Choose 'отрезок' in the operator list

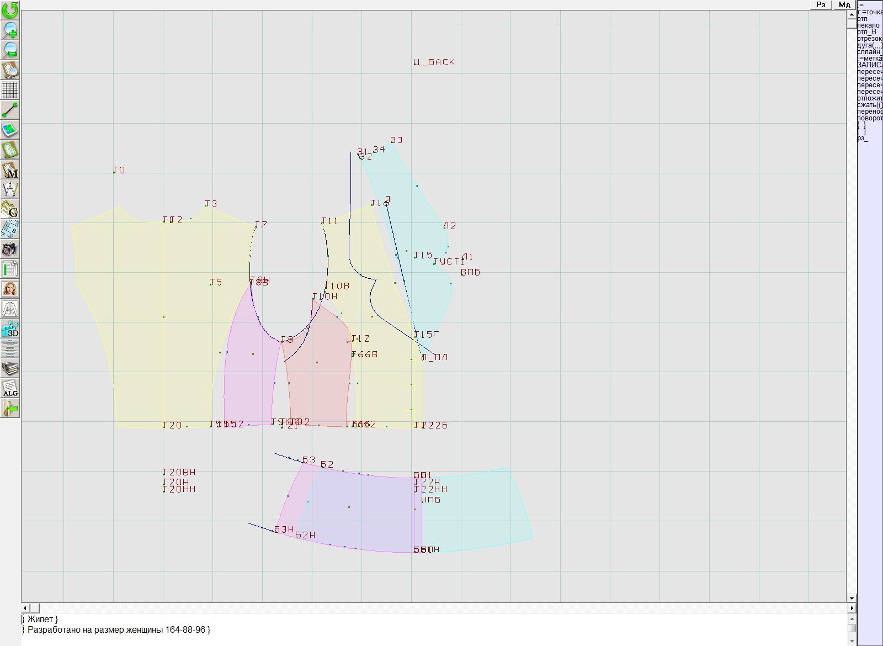tap(869, 39)
